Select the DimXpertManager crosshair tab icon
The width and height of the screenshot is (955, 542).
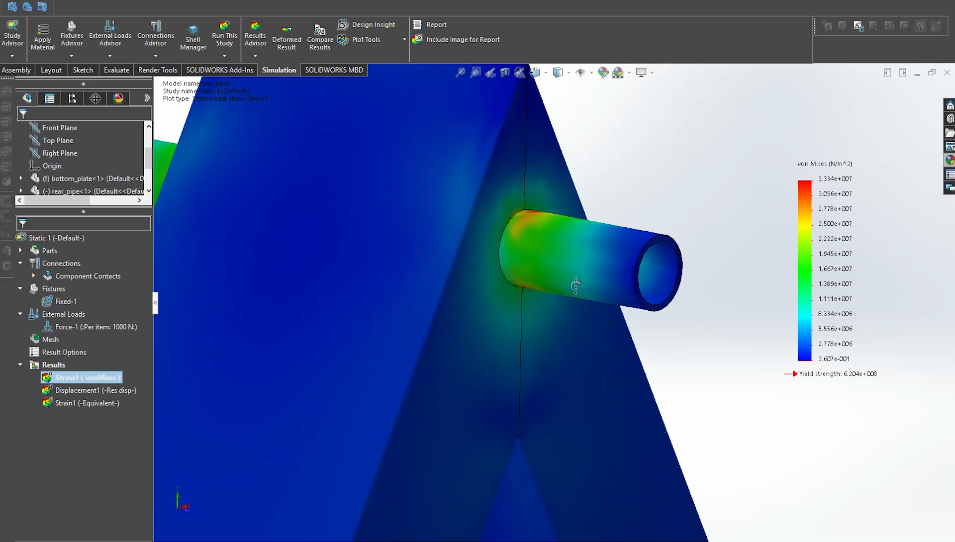tap(95, 98)
